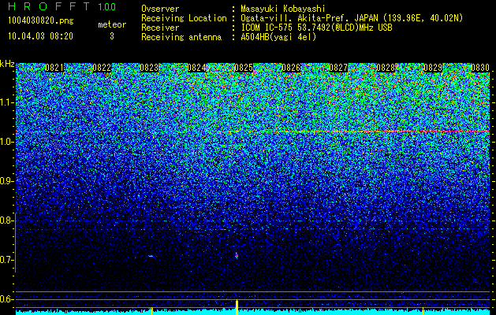Screen dimensions: 496x315
Task: Click the 0821 time marker
Action: (54, 68)
